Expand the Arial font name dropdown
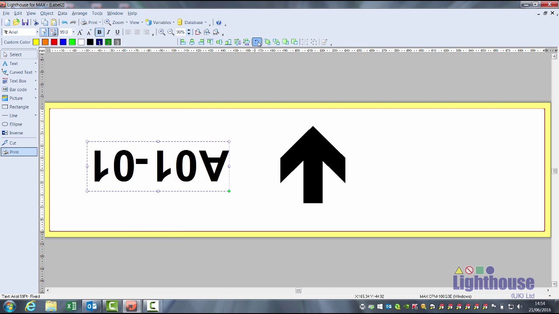The width and height of the screenshot is (559, 314). tap(37, 32)
